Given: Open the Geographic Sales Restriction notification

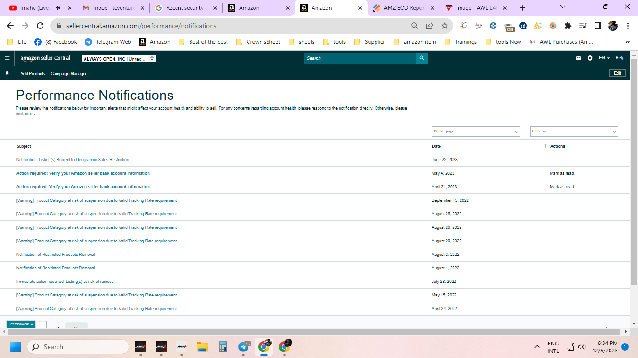Looking at the screenshot, I should pyautogui.click(x=72, y=160).
